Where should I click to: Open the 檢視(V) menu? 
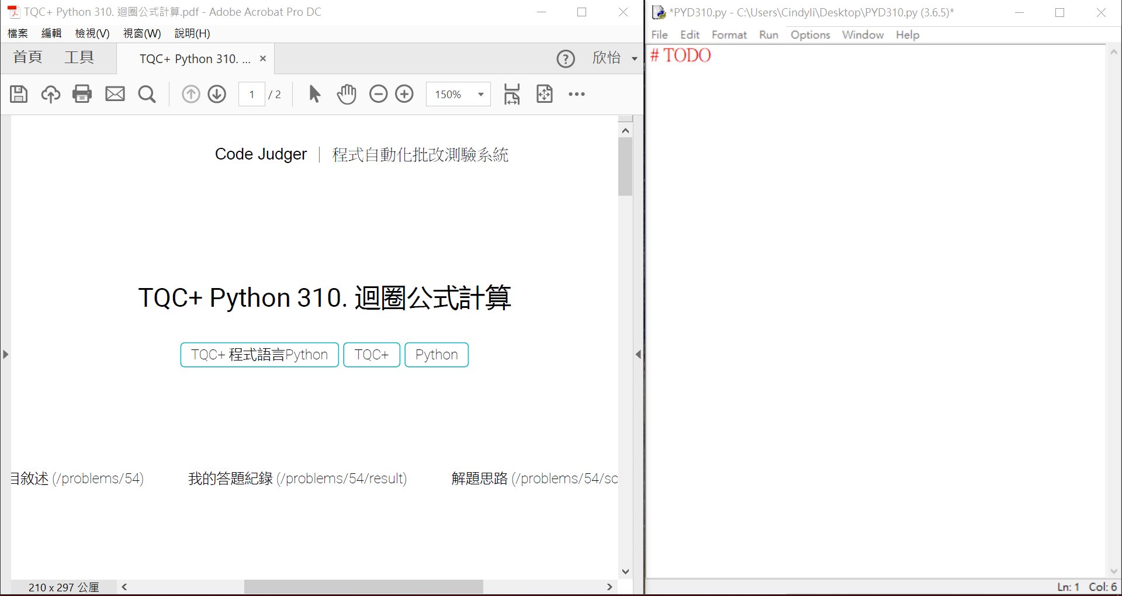point(92,33)
